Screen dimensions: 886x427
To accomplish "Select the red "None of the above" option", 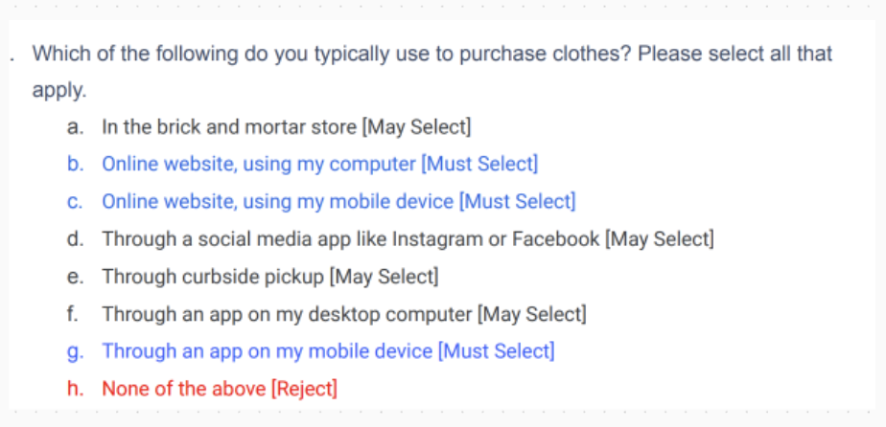I will point(184,389).
